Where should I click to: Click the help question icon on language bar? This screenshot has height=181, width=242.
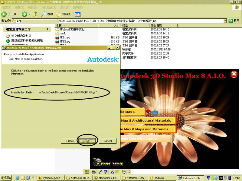tap(124, 172)
